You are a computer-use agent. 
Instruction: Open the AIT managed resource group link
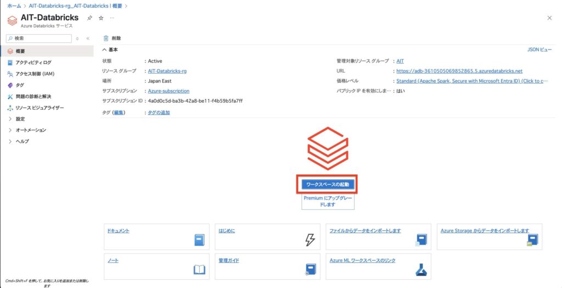point(400,61)
